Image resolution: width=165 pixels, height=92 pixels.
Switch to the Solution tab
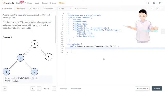tap(21, 8)
